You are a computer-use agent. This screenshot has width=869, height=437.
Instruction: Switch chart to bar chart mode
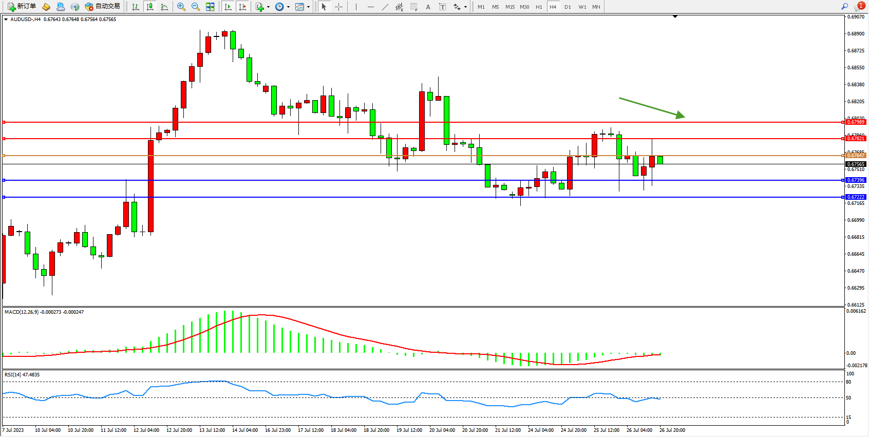(x=136, y=7)
